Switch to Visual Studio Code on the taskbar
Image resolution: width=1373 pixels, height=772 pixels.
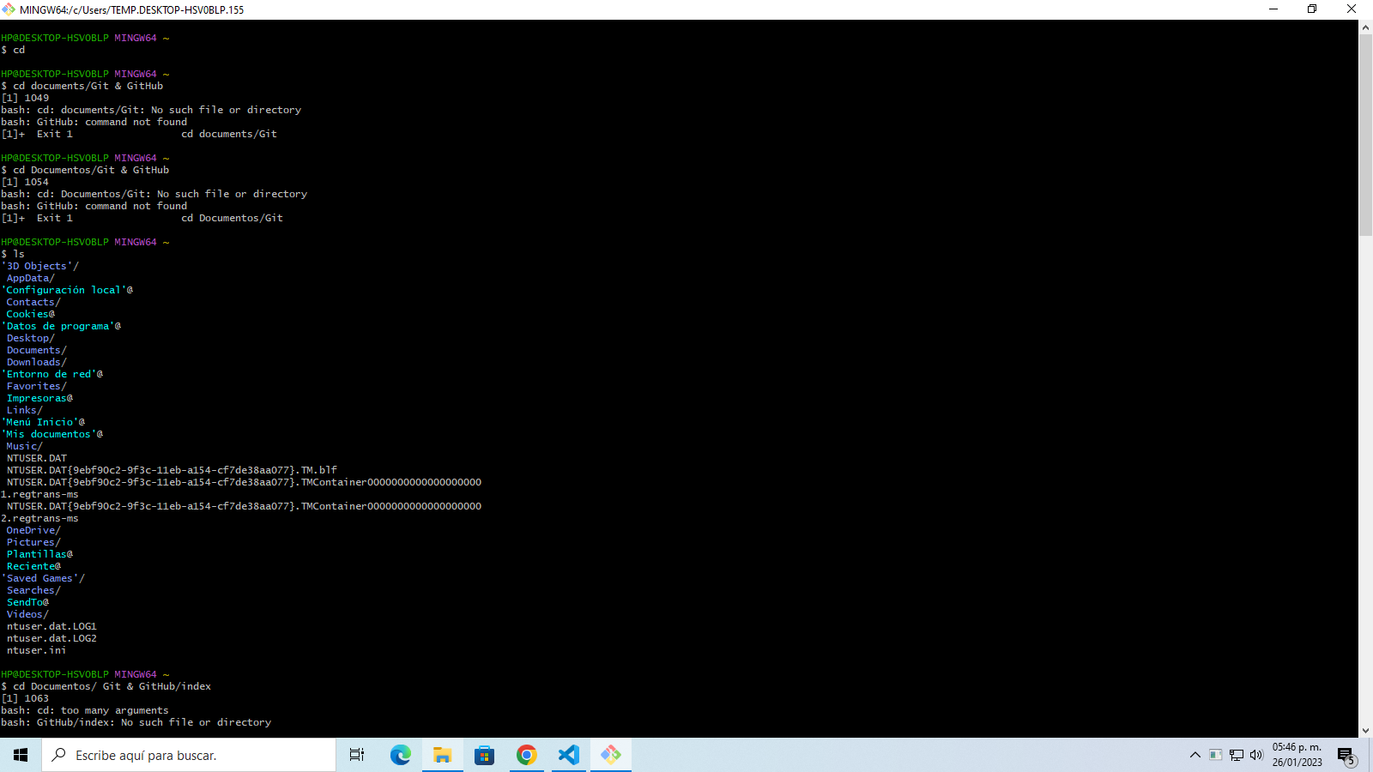point(568,755)
